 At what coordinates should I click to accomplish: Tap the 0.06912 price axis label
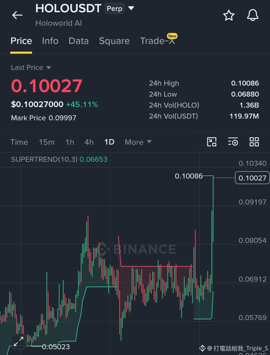252,279
